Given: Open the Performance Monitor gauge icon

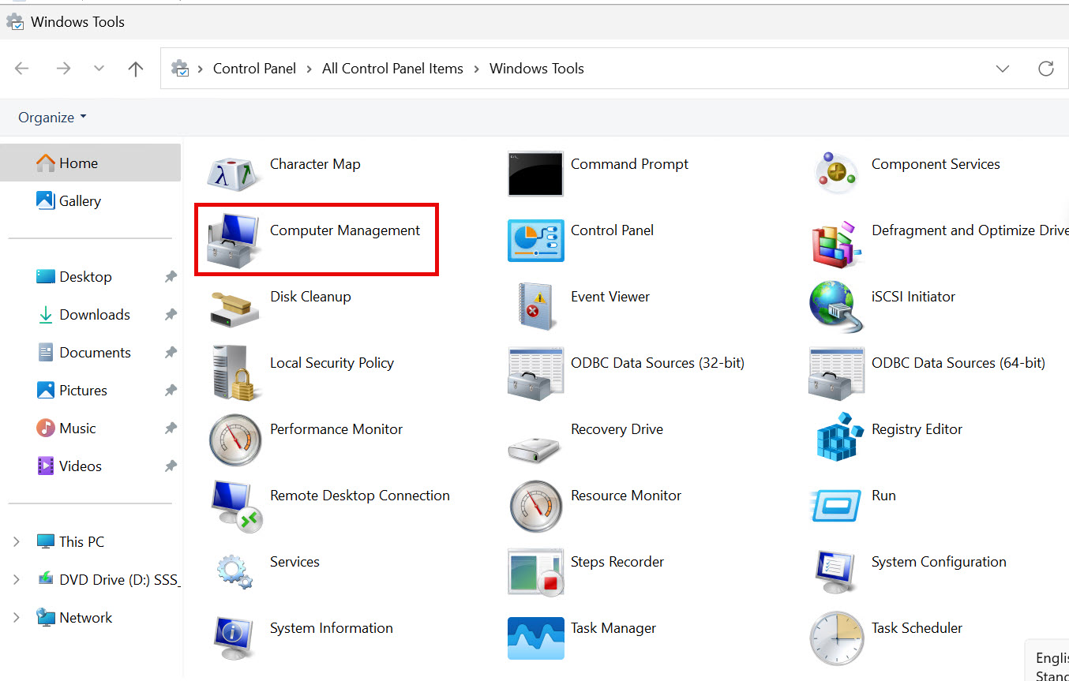Looking at the screenshot, I should point(234,440).
